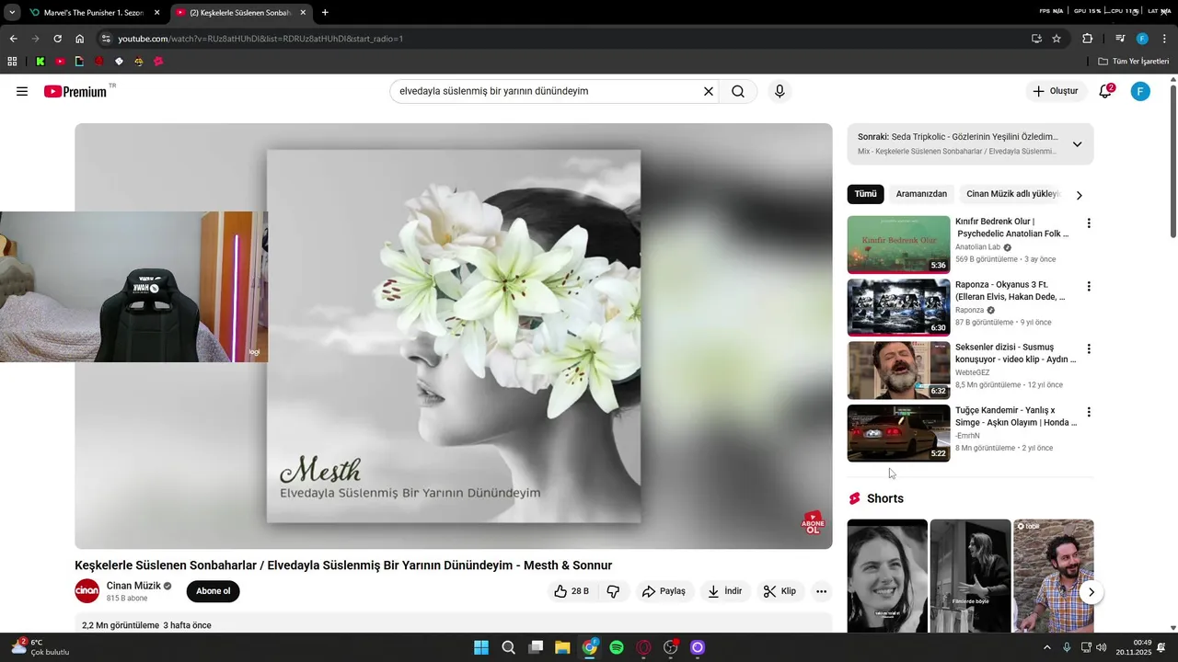Image resolution: width=1178 pixels, height=662 pixels.
Task: Open Tüm Yer İşaretleri bookmarks folder
Action: tap(1133, 62)
